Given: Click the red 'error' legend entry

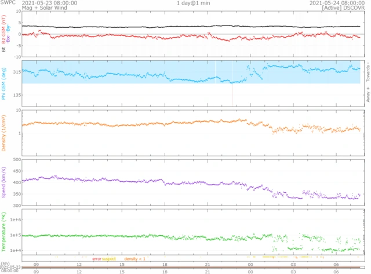Looking at the screenshot, I should [97, 258].
